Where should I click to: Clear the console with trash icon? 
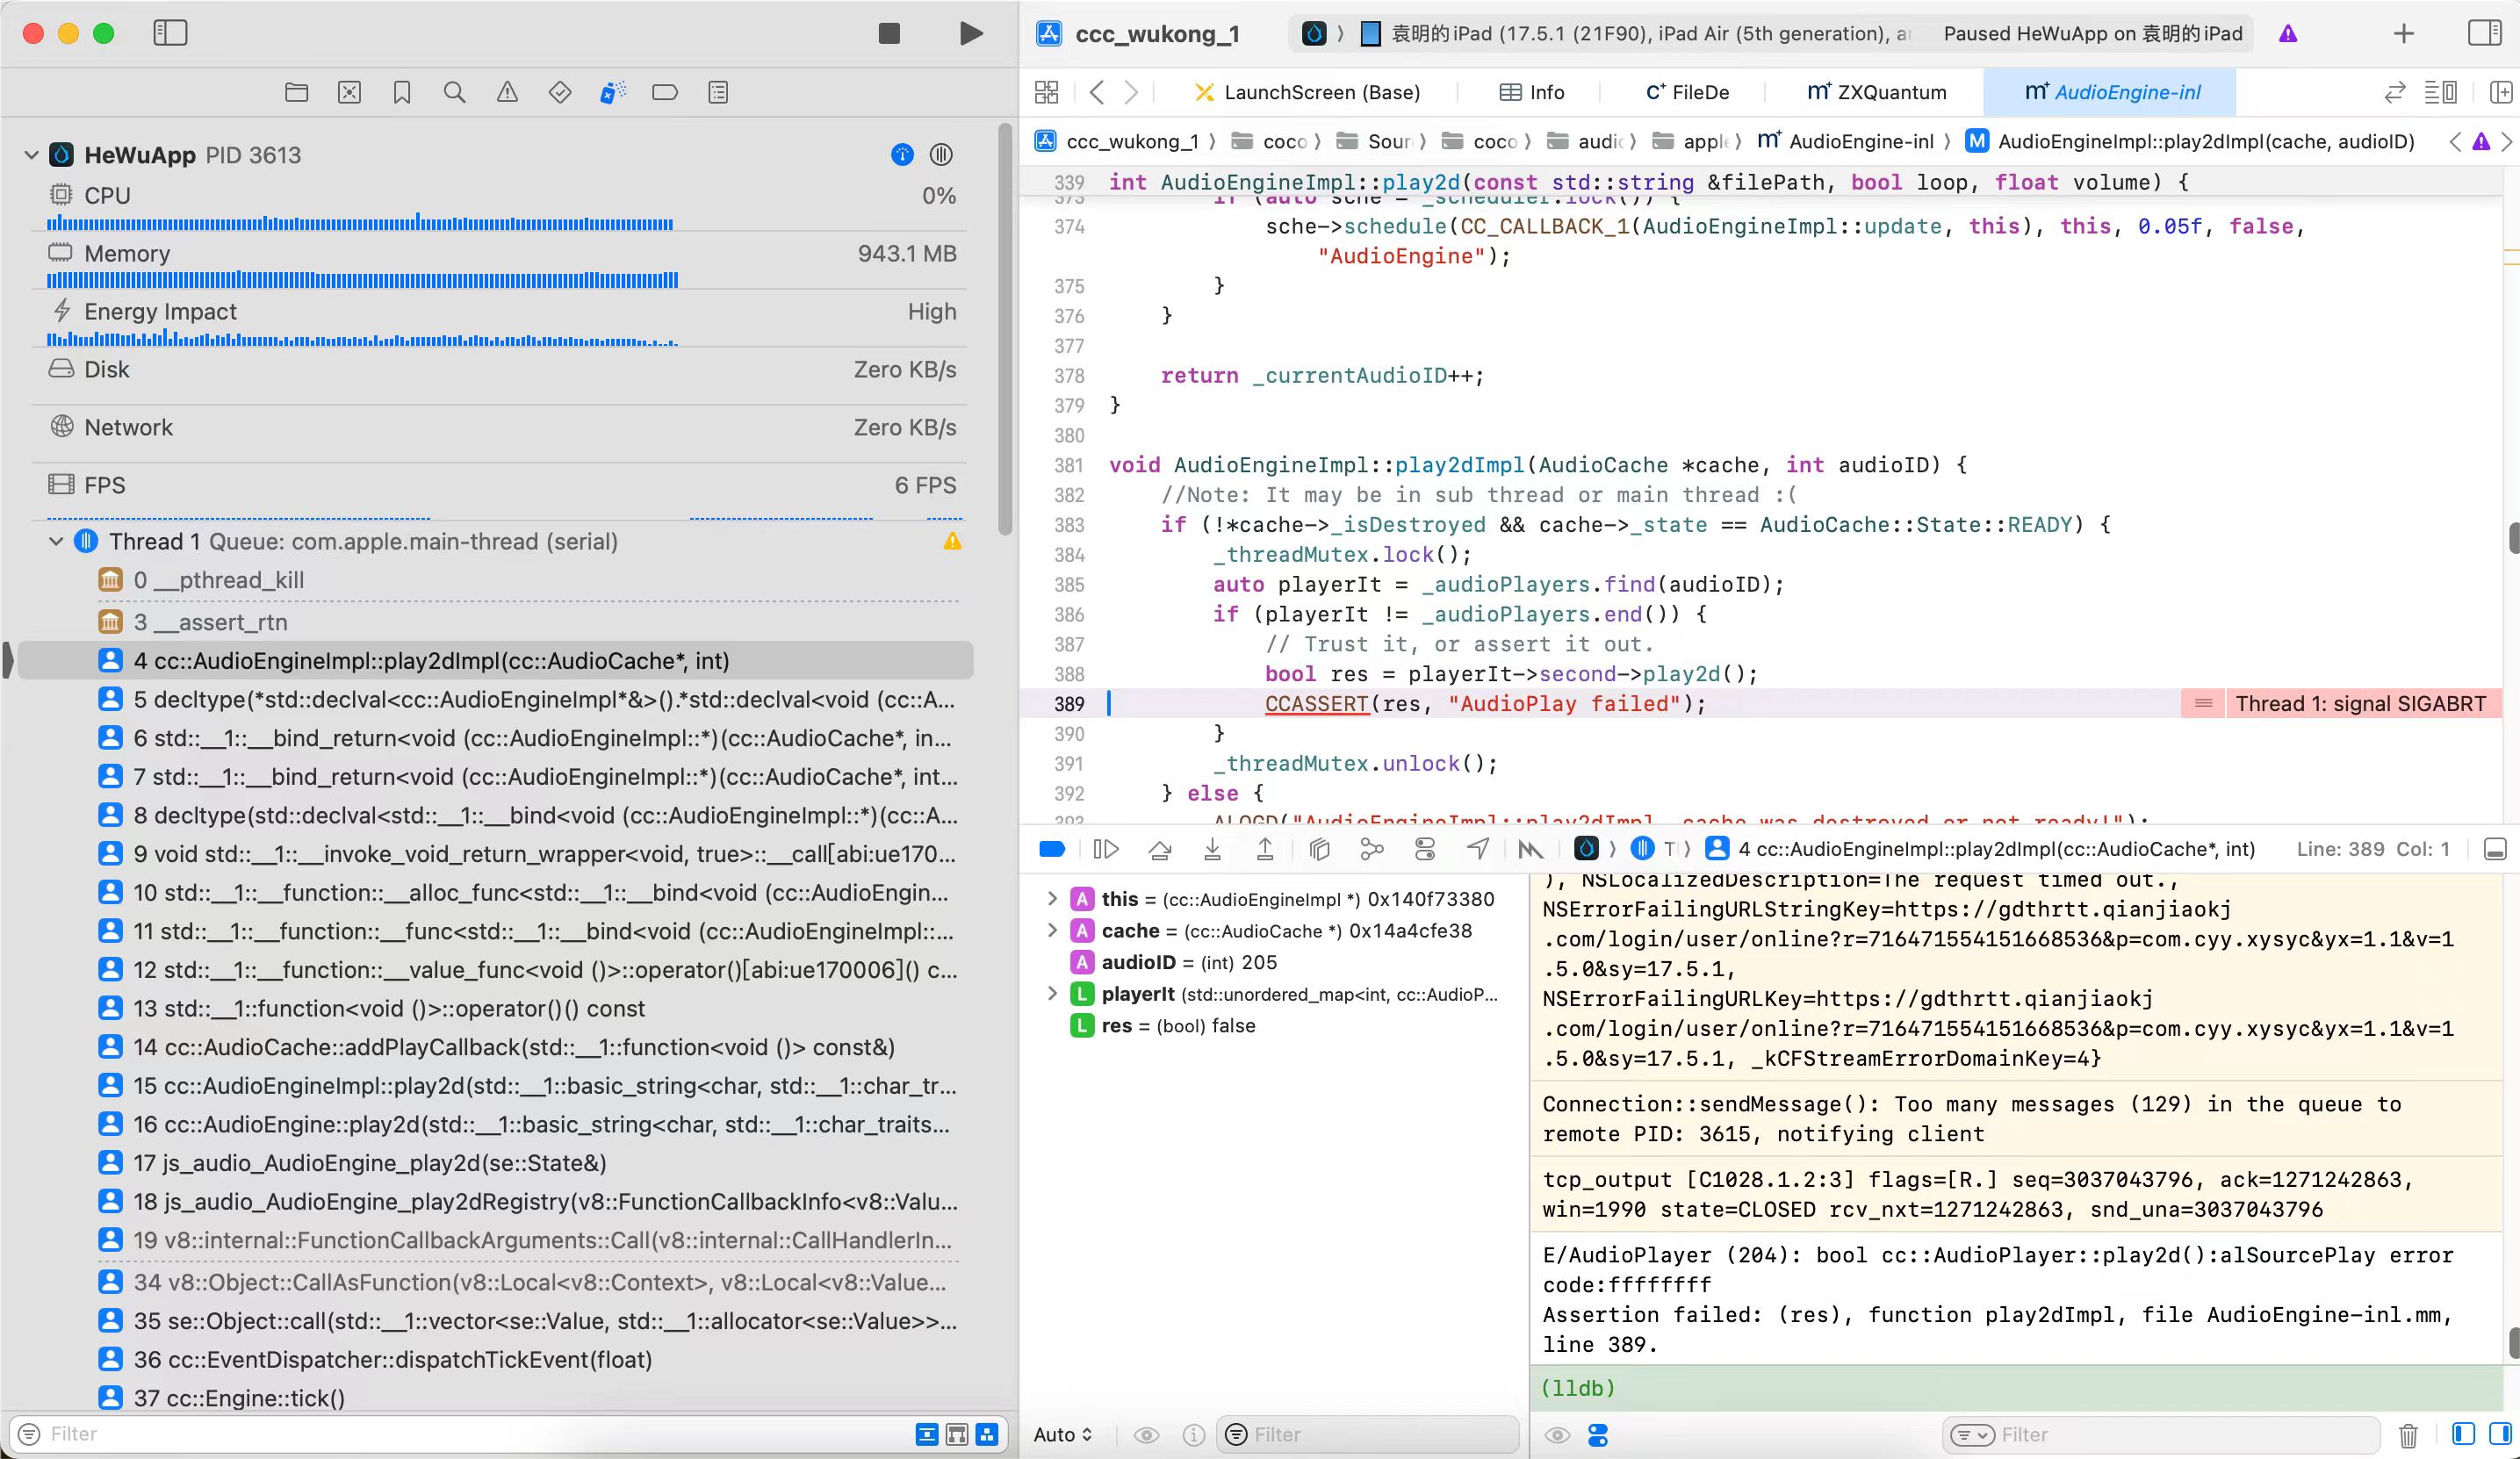pos(2408,1435)
